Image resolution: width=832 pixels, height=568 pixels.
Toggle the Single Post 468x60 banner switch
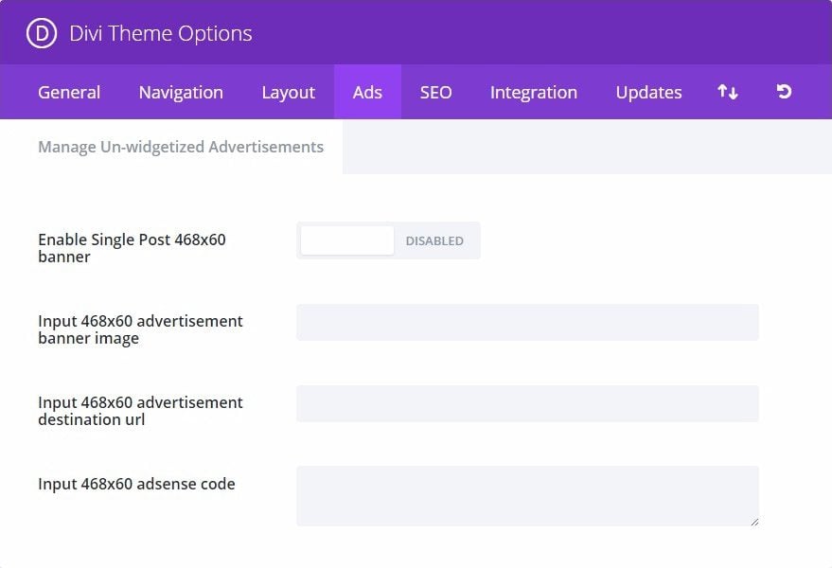tap(388, 240)
